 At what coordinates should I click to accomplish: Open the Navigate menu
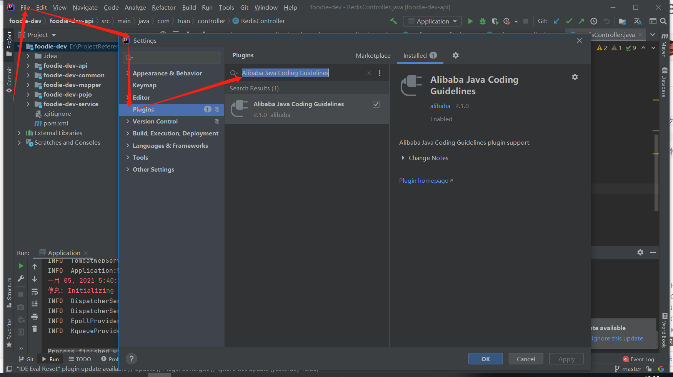[x=85, y=7]
